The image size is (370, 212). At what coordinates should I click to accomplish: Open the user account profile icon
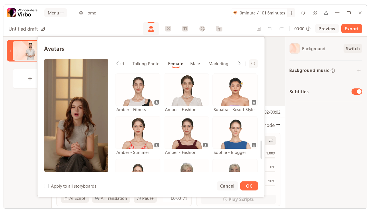(x=326, y=13)
